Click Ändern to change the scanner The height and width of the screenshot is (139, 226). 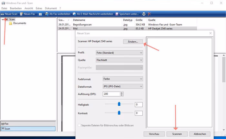click(133, 42)
